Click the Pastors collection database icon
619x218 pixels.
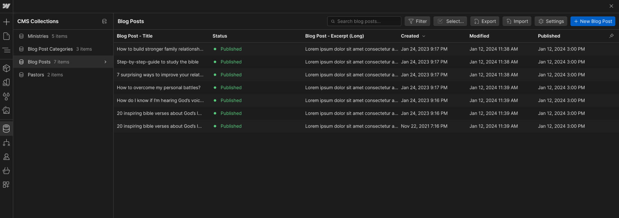22,75
